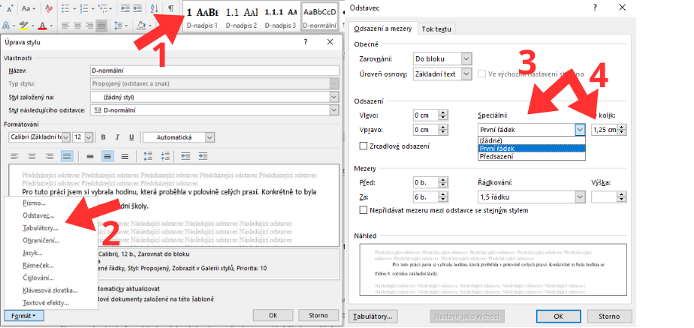Open Řádkování dropdown showing 1,5 řádku
694x328 pixels.
pos(532,197)
